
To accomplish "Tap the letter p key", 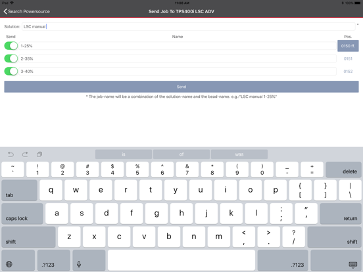I will pos(276,191).
